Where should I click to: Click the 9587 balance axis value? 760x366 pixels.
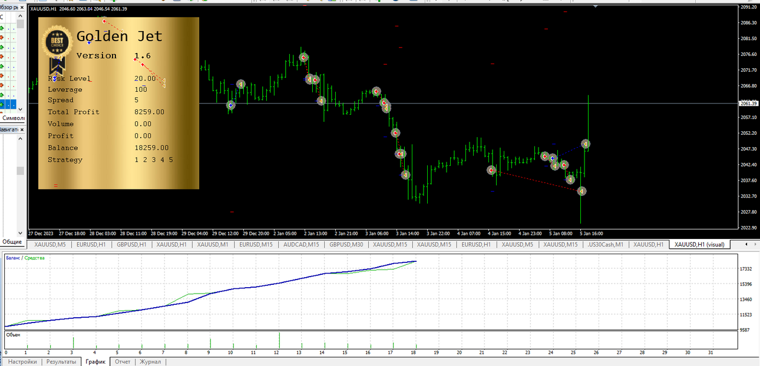tap(745, 330)
